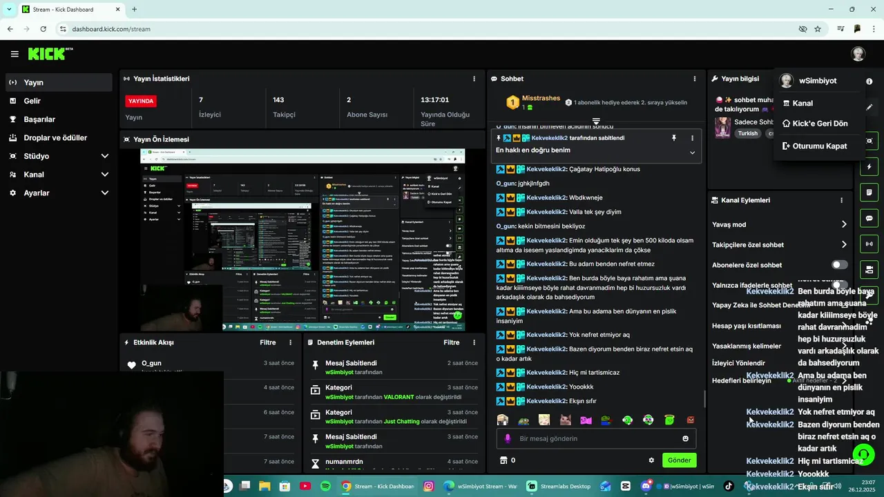Click the info icon beside wSimbiyot
Screen dimensions: 884x497
pyautogui.click(x=869, y=81)
